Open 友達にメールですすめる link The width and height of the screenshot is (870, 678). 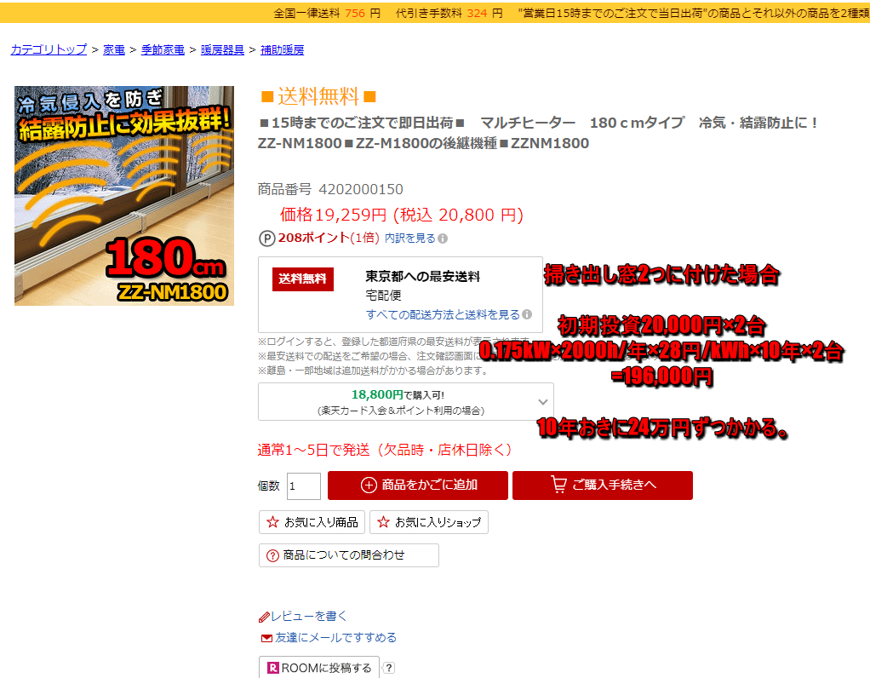pyautogui.click(x=335, y=638)
